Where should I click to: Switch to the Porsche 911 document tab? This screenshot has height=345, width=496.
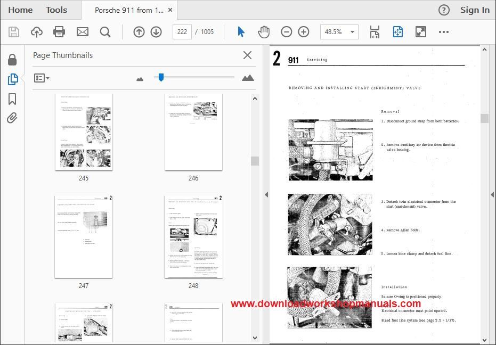click(x=129, y=10)
